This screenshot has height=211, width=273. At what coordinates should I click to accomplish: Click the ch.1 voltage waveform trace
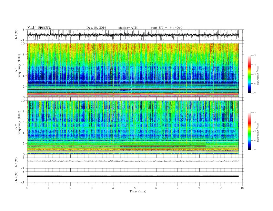point(133,35)
